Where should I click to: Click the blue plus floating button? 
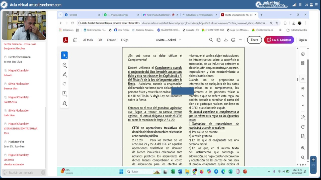pyautogui.click(x=313, y=160)
